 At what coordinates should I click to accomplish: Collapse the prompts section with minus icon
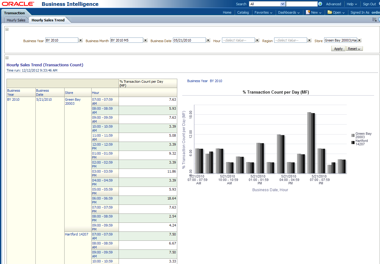coord(7,29)
